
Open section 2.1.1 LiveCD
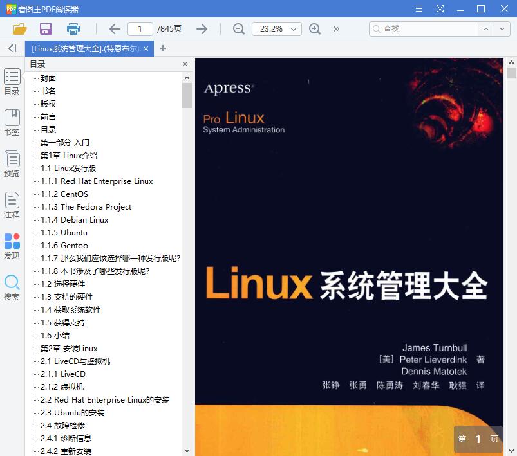click(63, 374)
